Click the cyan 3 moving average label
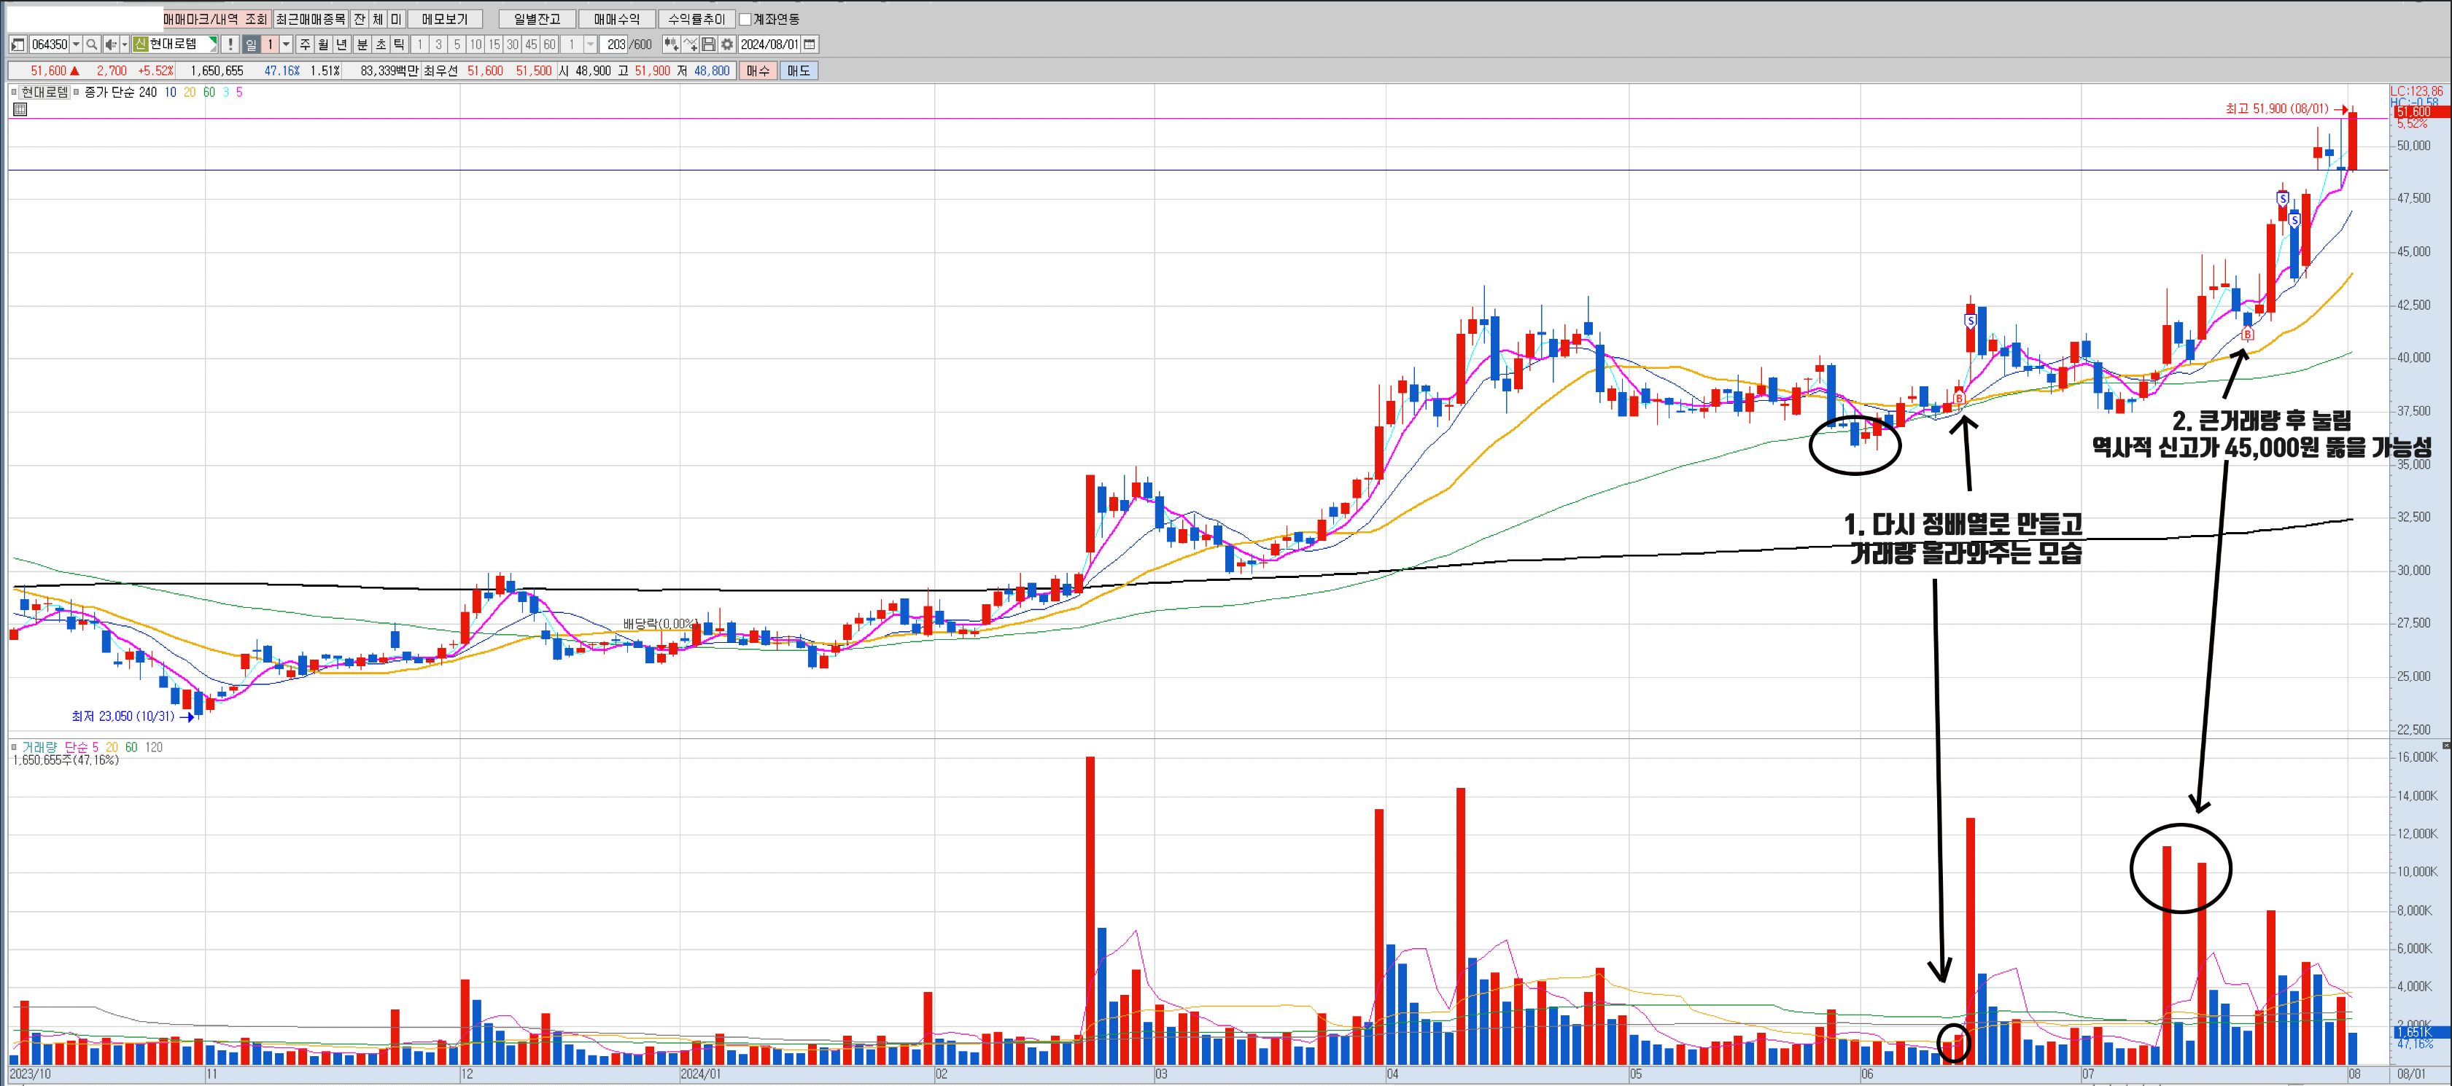The width and height of the screenshot is (2452, 1086). pyautogui.click(x=225, y=93)
